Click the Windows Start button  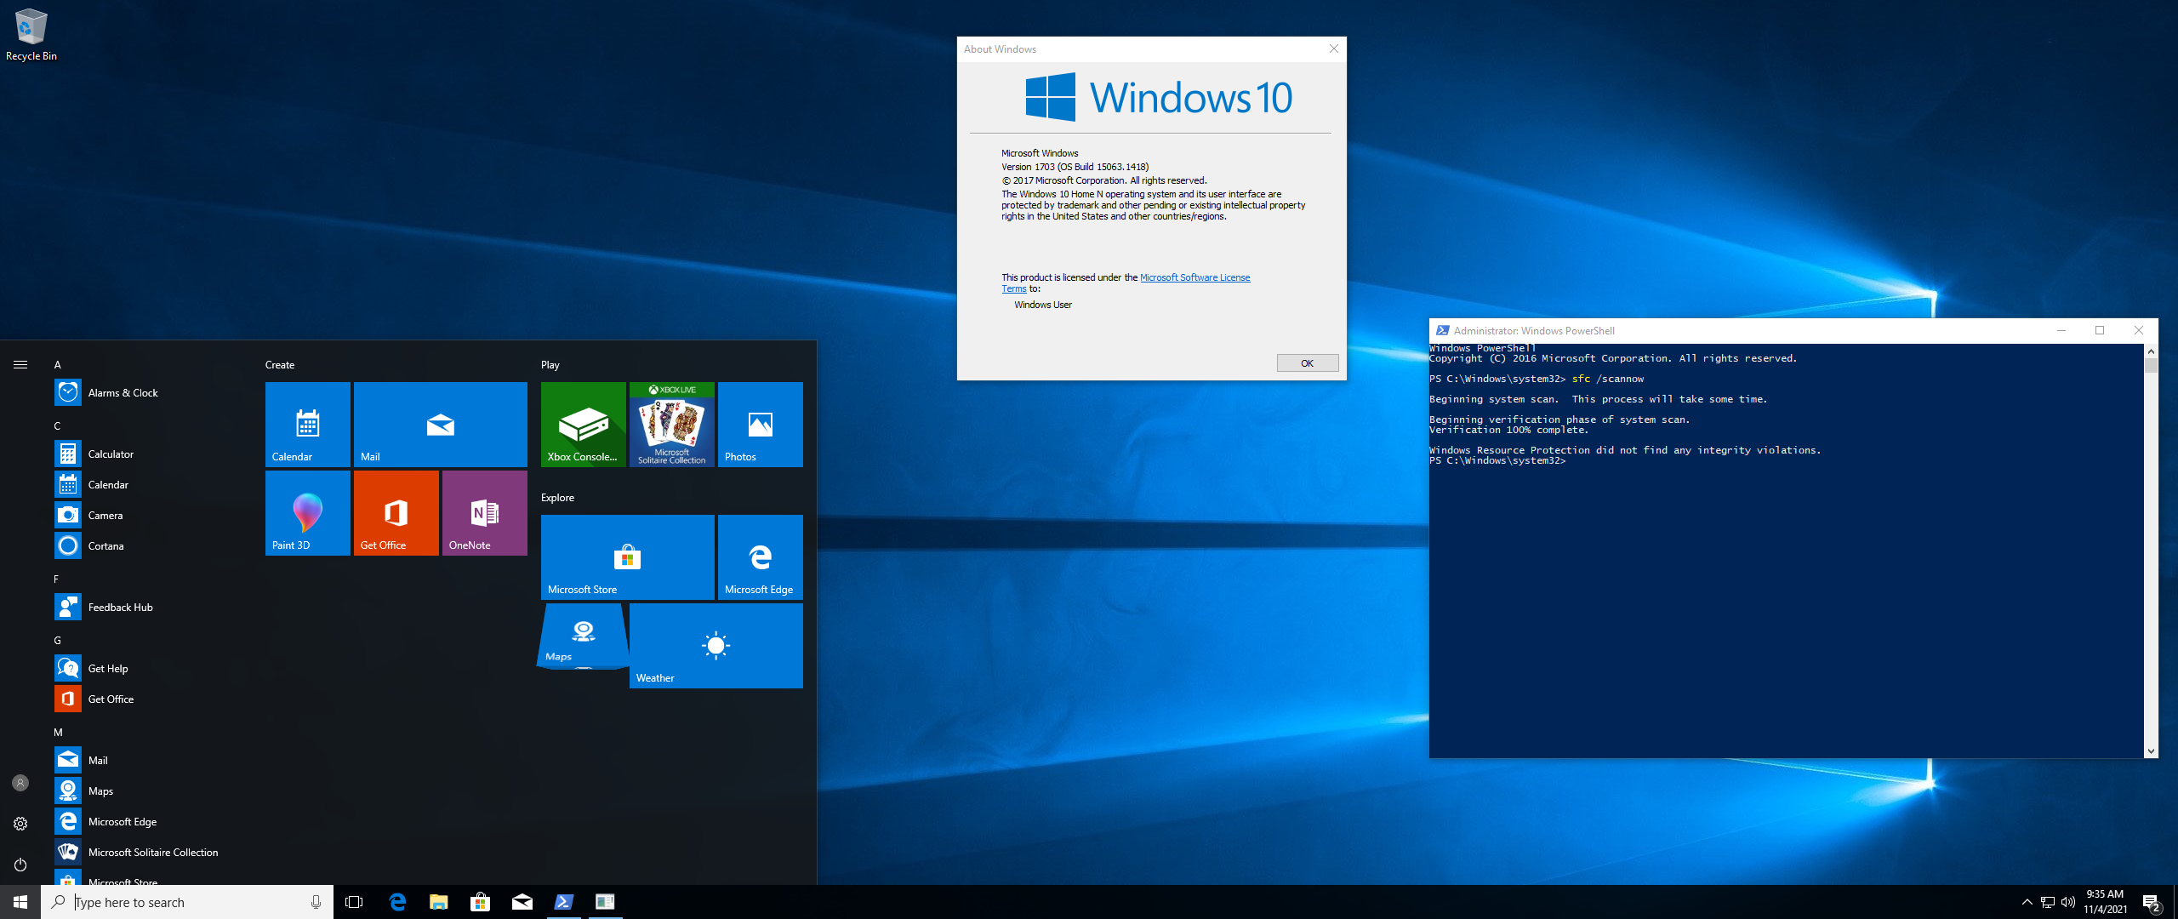pyautogui.click(x=20, y=902)
